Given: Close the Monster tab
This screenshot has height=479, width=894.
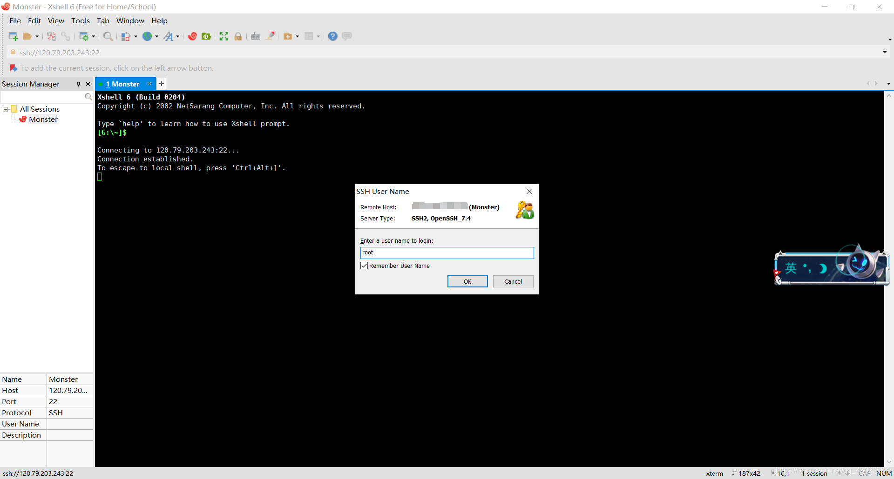Looking at the screenshot, I should pyautogui.click(x=149, y=83).
